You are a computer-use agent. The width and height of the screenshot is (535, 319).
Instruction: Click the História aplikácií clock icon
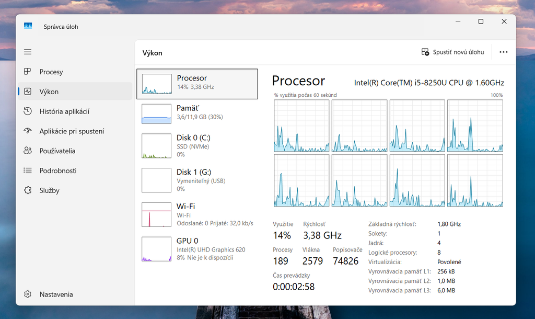28,111
